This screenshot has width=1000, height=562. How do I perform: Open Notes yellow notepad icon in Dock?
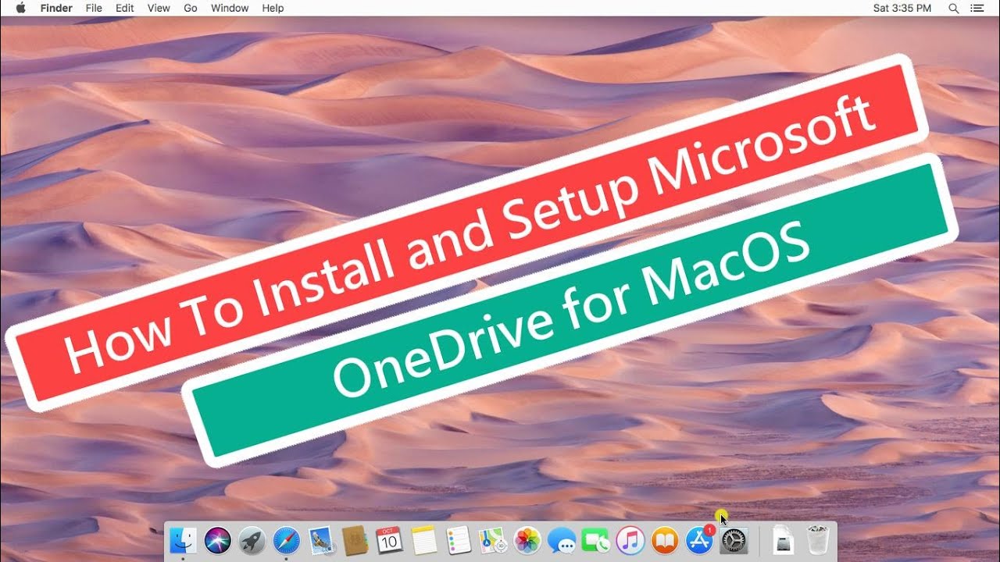pos(423,540)
